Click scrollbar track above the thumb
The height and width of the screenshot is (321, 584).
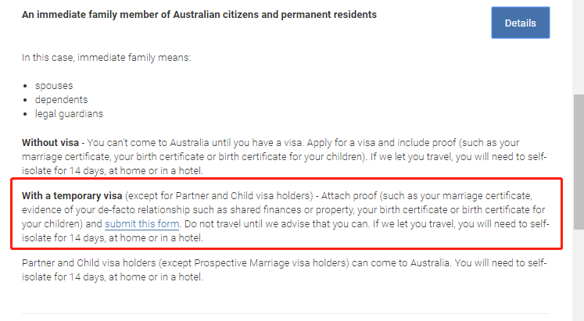pyautogui.click(x=579, y=47)
